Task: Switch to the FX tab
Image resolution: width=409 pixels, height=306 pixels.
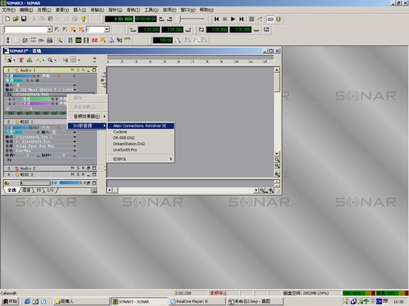Action: point(38,191)
